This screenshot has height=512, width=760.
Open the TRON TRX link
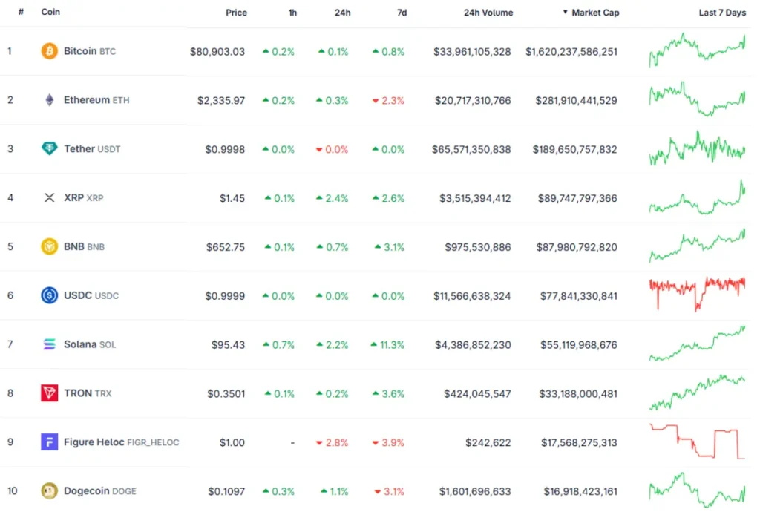(88, 393)
